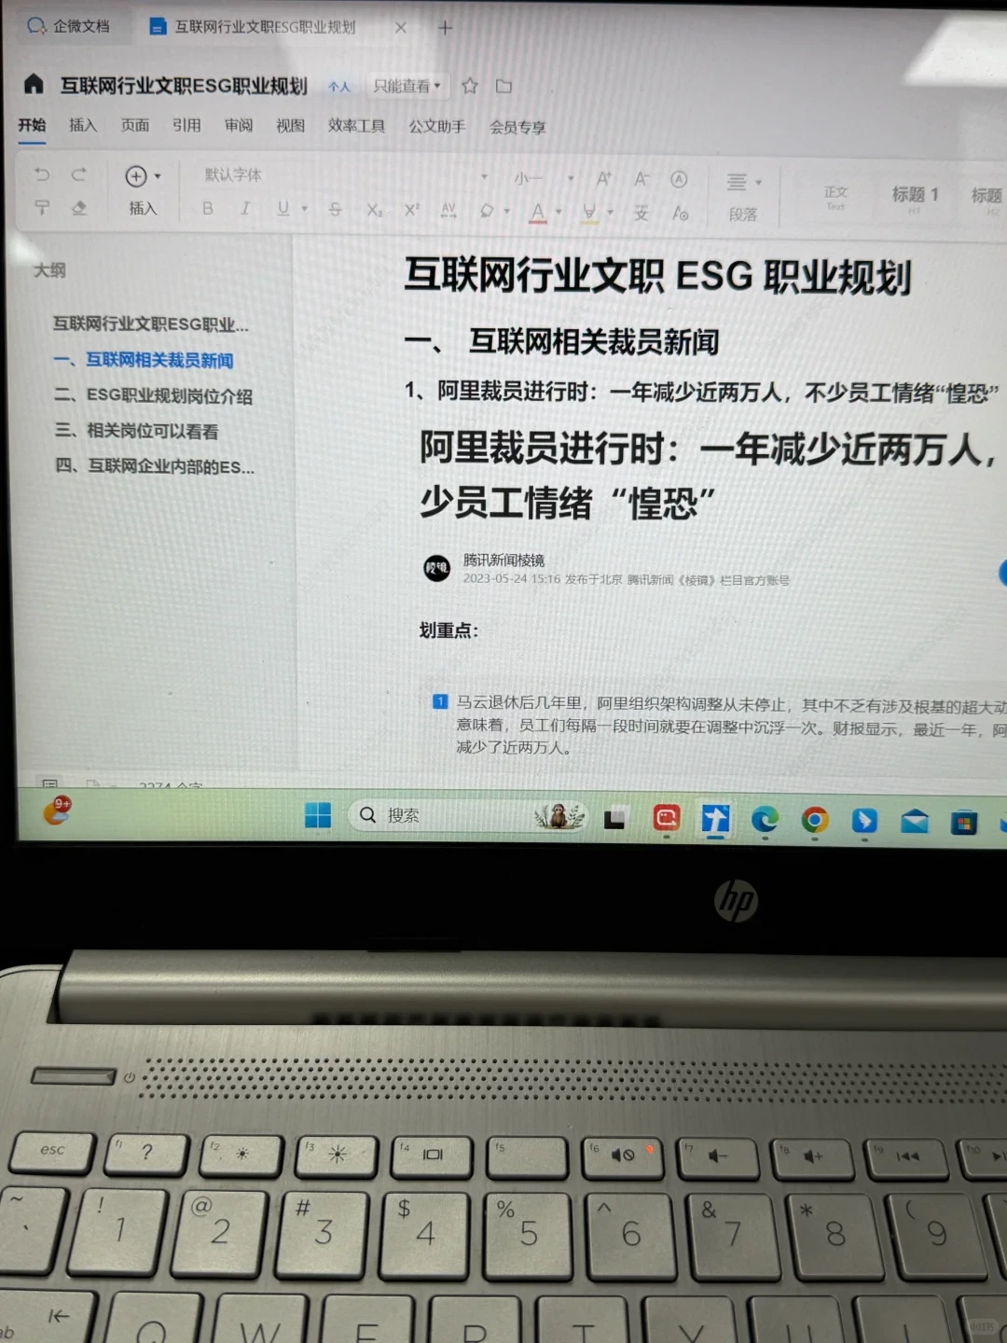The width and height of the screenshot is (1007, 1343).
Task: Select the Format Painter tool
Action: click(x=42, y=208)
